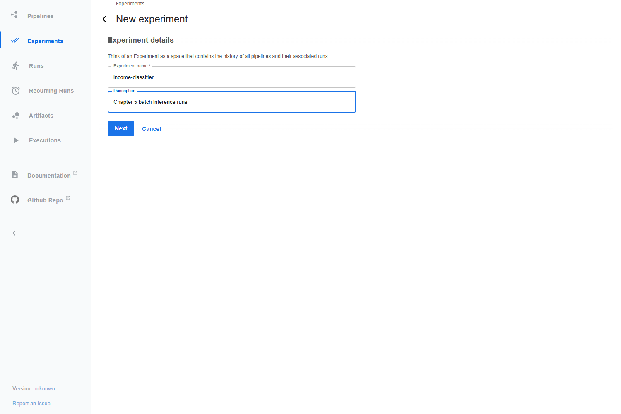
Task: Click the 'New experiment' page title
Action: [x=152, y=19]
